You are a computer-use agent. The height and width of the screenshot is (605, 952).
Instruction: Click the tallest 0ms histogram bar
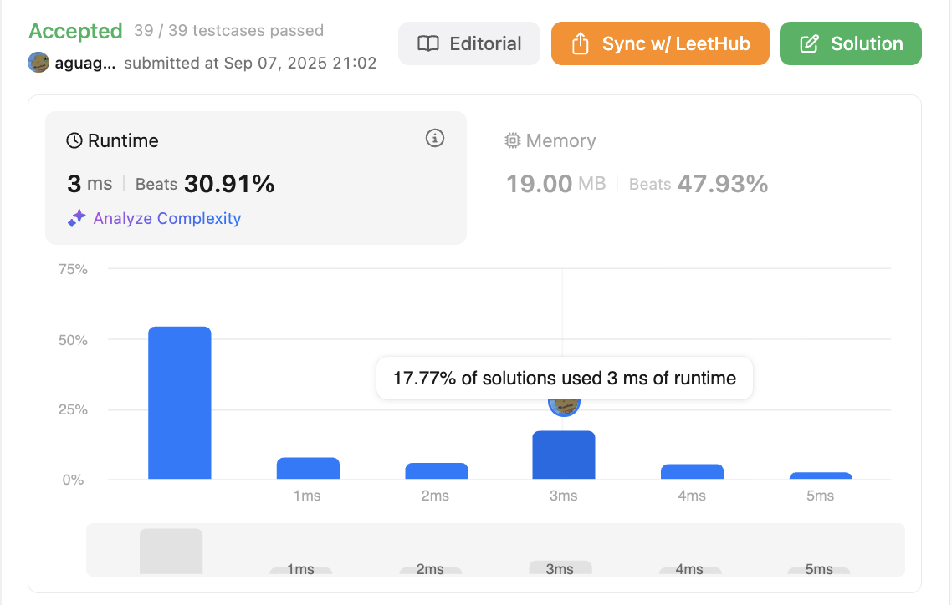point(180,403)
